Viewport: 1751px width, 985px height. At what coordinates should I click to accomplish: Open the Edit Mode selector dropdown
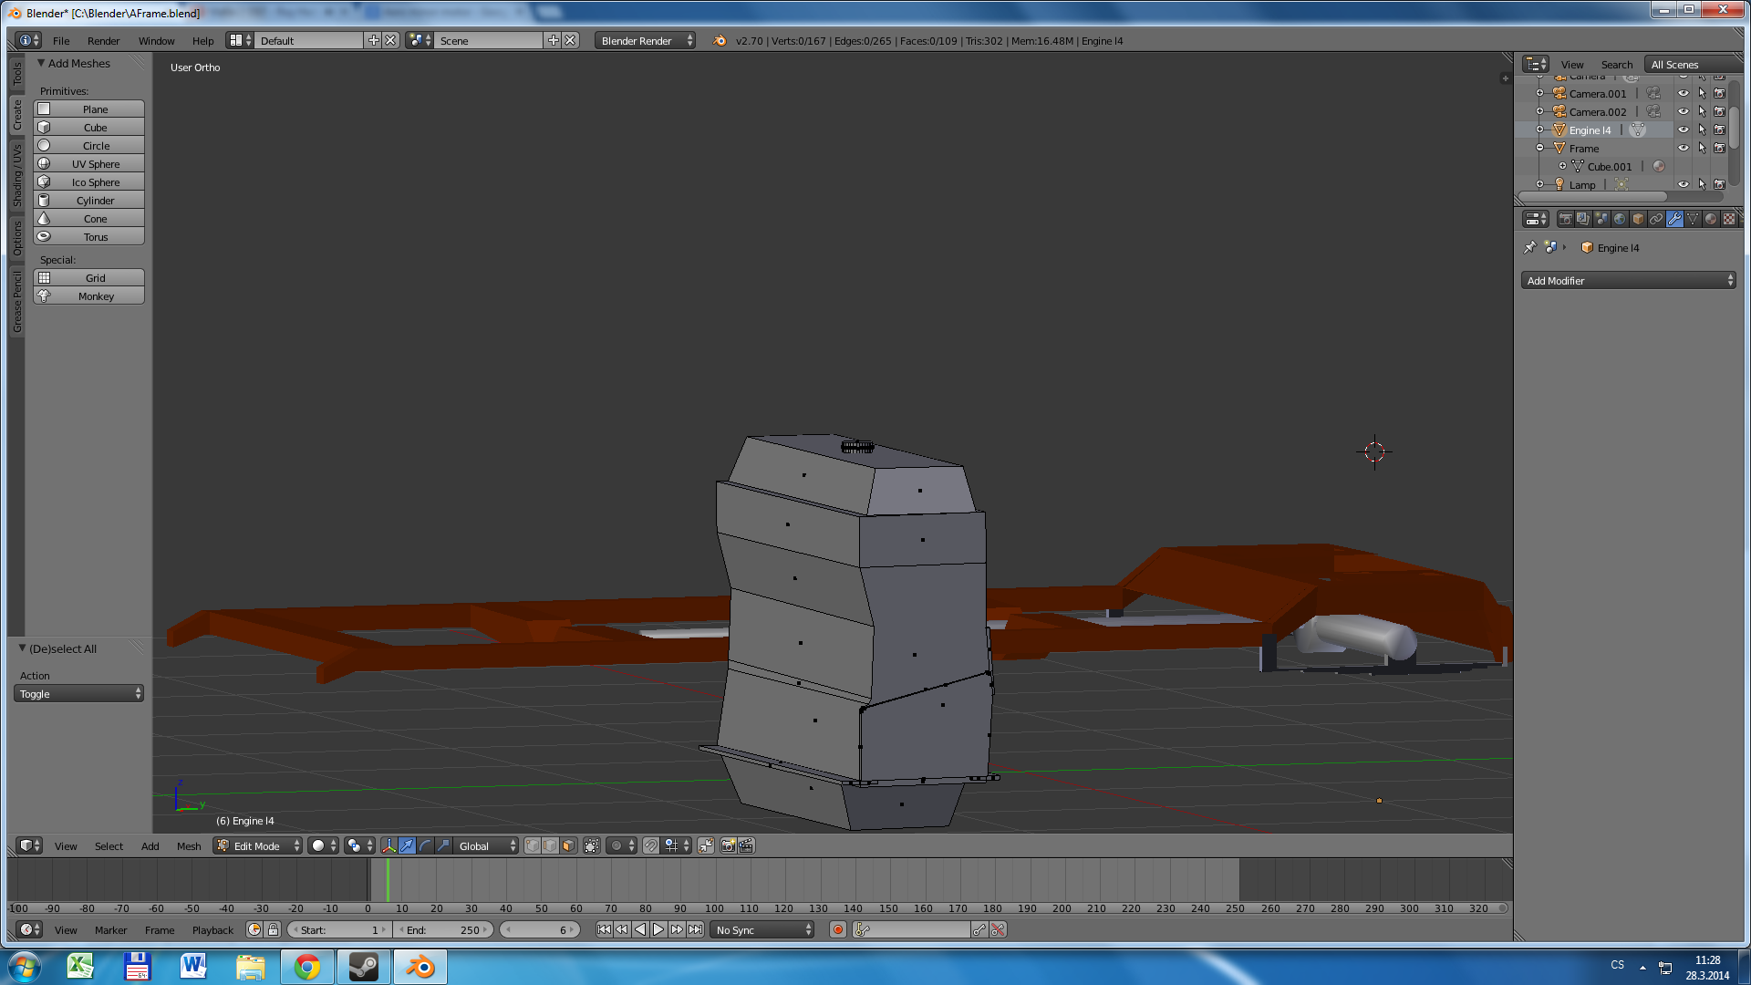tap(258, 845)
